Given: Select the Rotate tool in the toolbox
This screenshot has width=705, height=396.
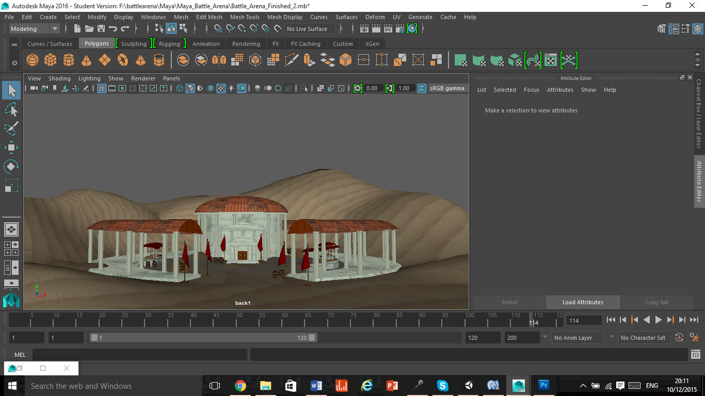Looking at the screenshot, I should click(11, 167).
